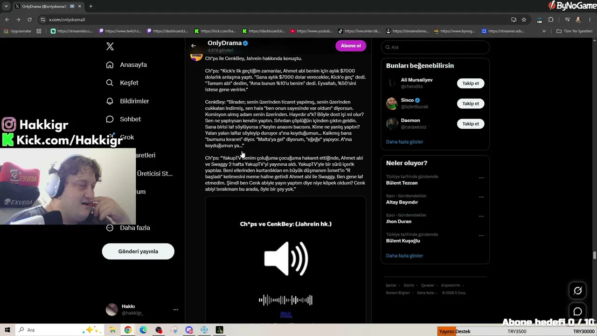Open the Tüm Yer İşaretleri folder

575,31
